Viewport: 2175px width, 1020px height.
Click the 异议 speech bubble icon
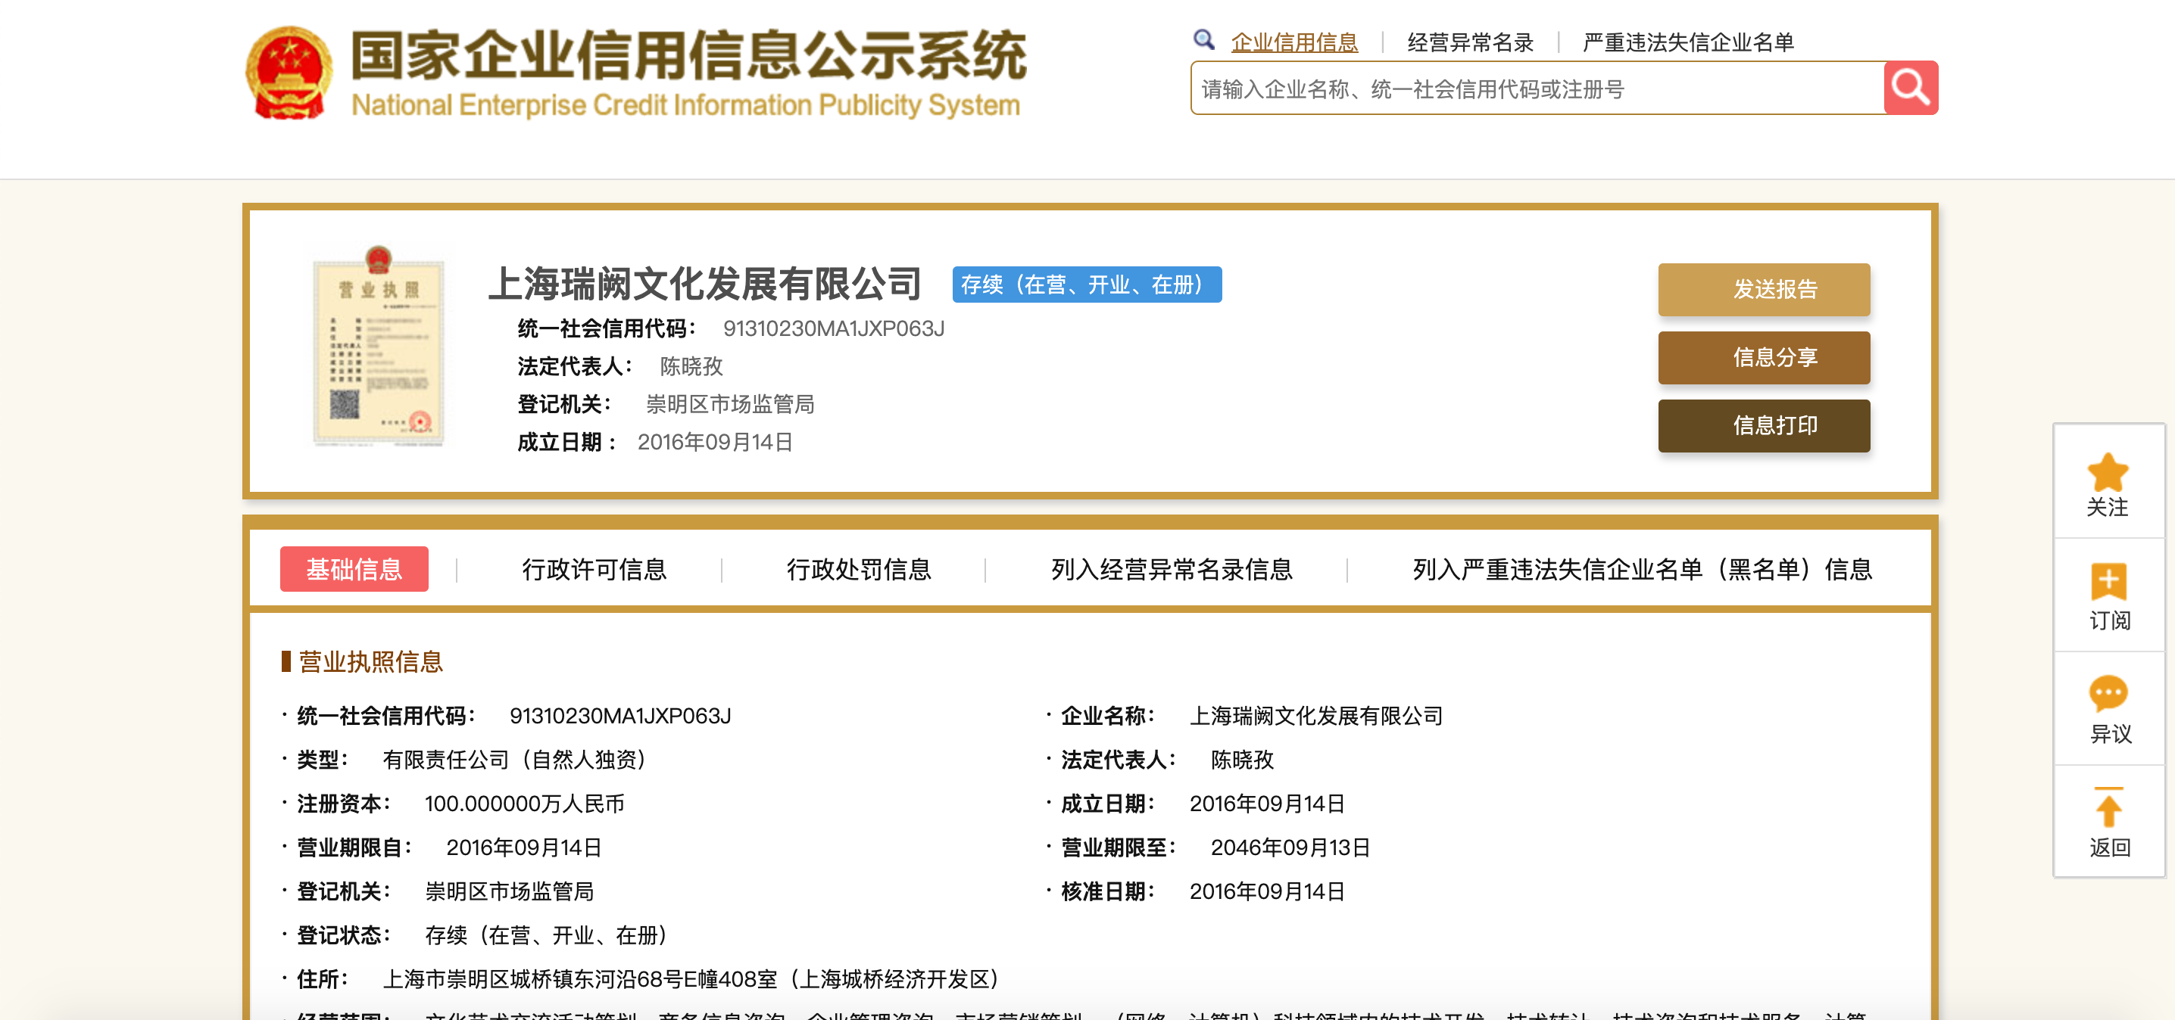2108,695
